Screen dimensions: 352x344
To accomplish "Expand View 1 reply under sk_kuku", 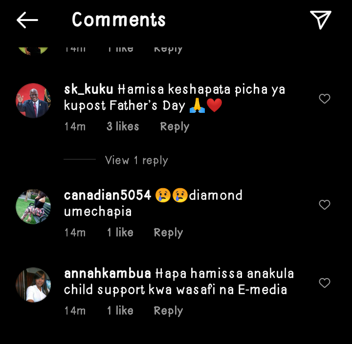I will [x=136, y=160].
